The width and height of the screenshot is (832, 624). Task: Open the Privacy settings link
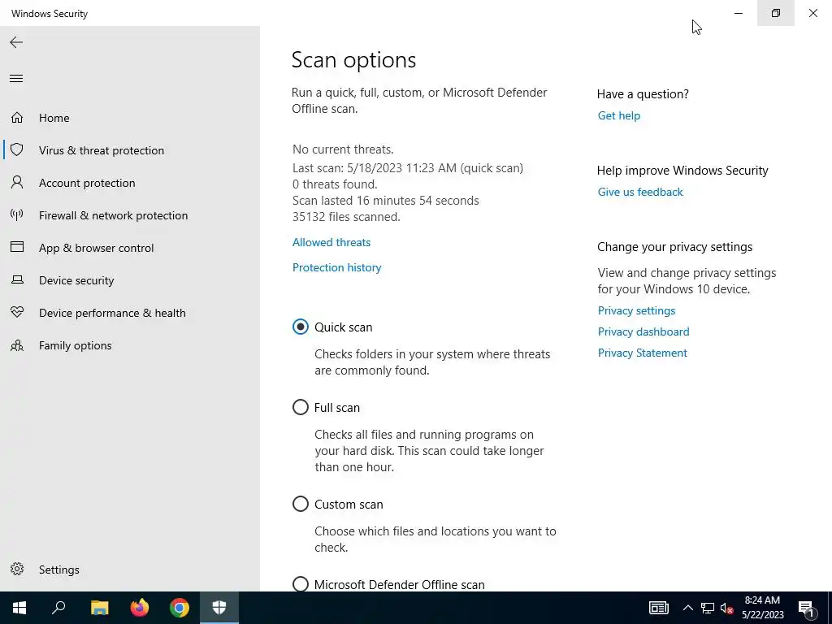tap(637, 310)
